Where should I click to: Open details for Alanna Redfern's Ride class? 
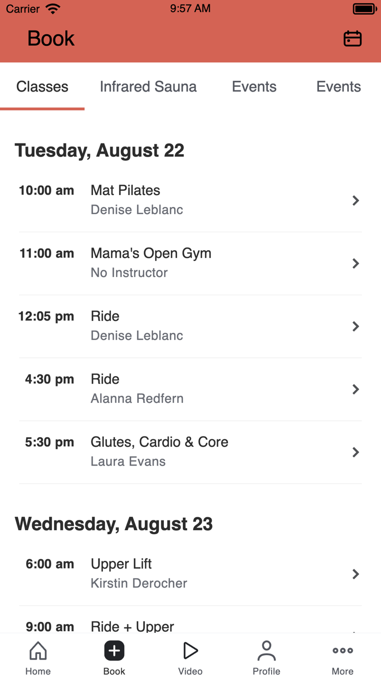[x=356, y=389]
